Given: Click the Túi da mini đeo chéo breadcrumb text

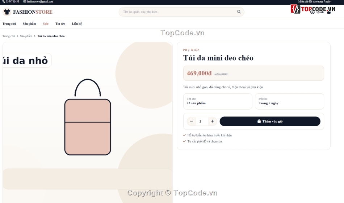Looking at the screenshot, I should 51,36.
